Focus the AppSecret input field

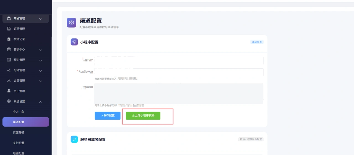(x=179, y=72)
